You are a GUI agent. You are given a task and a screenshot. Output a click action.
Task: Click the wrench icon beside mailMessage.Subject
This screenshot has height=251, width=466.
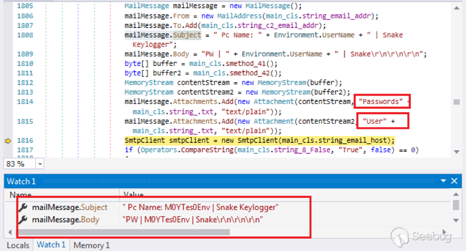click(23, 207)
